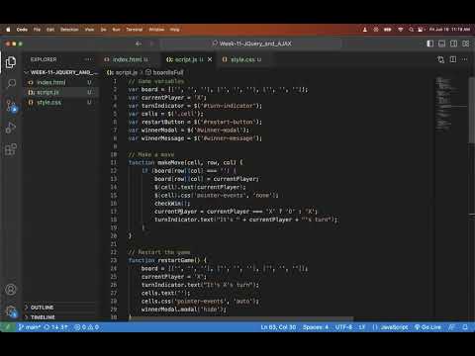Open the View menu
The image size is (475, 356).
point(89,30)
